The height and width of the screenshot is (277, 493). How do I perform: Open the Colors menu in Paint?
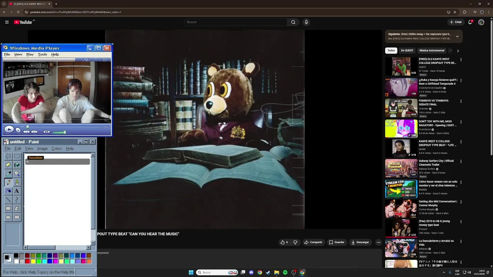point(57,149)
